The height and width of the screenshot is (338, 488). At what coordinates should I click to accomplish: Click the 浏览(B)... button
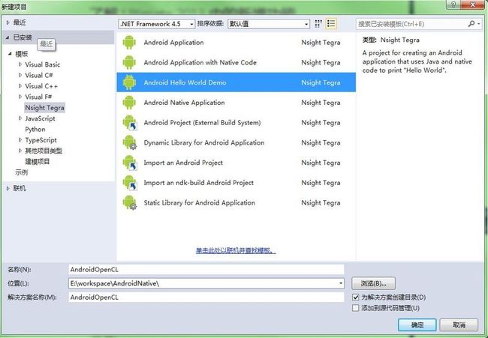tap(373, 283)
